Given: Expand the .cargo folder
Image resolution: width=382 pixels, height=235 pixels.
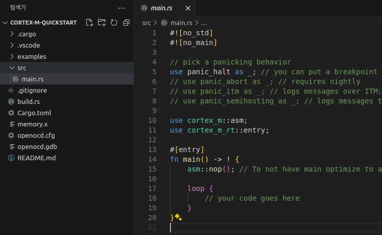Looking at the screenshot, I should pyautogui.click(x=26, y=34).
